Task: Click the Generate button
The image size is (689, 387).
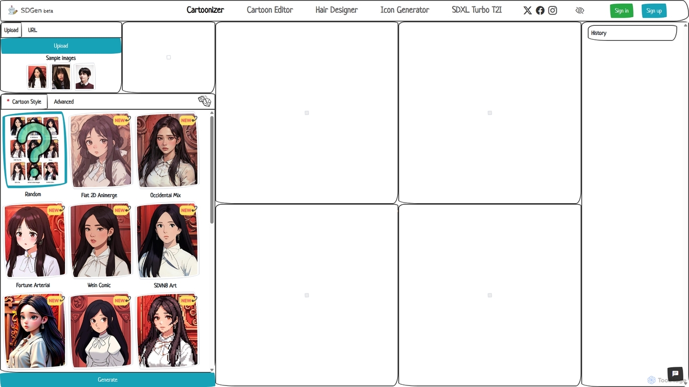Action: coord(108,379)
